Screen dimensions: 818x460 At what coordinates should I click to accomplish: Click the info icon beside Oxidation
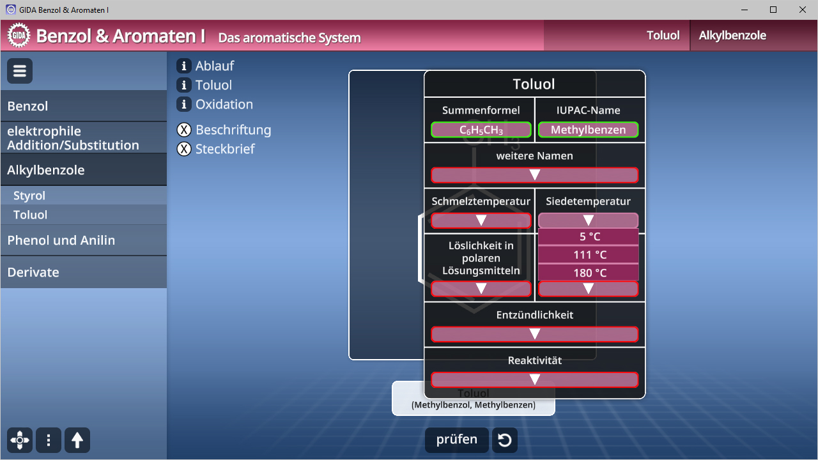pyautogui.click(x=184, y=104)
